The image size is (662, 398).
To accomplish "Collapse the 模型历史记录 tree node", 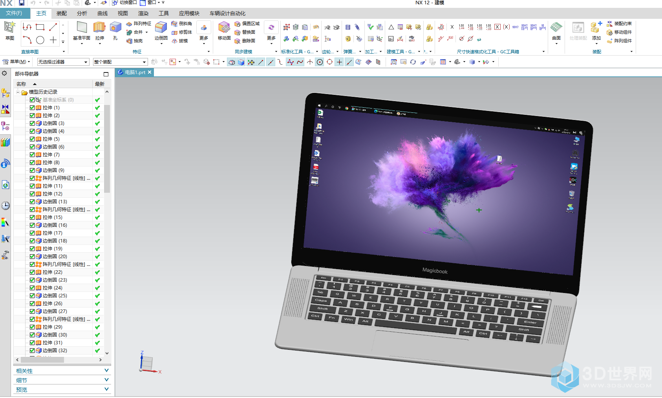I will [18, 92].
